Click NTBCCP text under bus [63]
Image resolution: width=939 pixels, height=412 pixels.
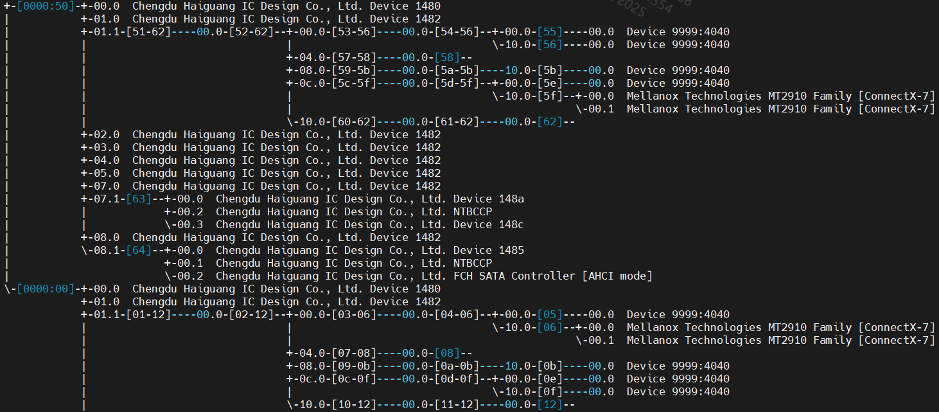[x=473, y=211]
